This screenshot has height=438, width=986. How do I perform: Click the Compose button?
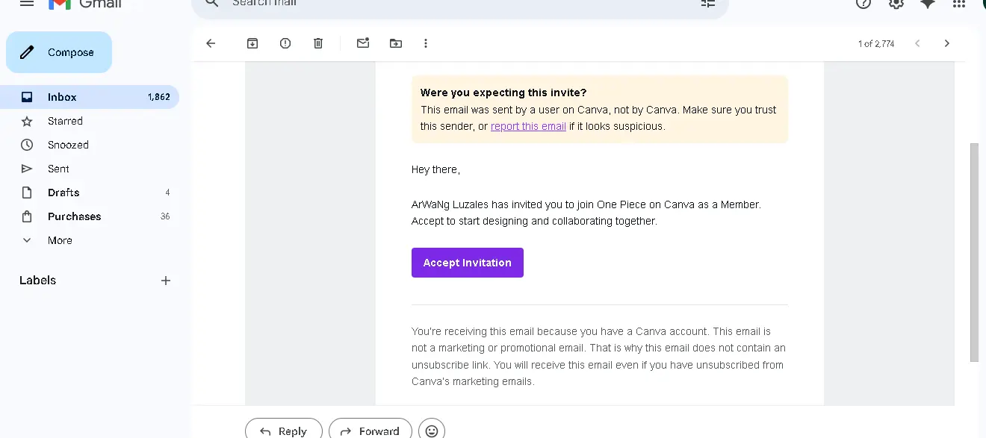click(59, 52)
